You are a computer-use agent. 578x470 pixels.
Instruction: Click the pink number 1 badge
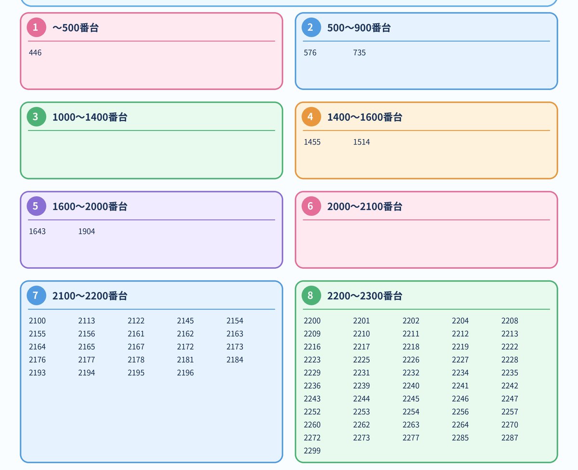(37, 27)
